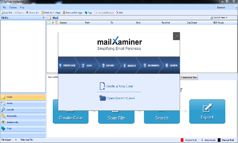Switch to the Normal Mail View tab
The width and height of the screenshot is (238, 143).
tap(53, 77)
